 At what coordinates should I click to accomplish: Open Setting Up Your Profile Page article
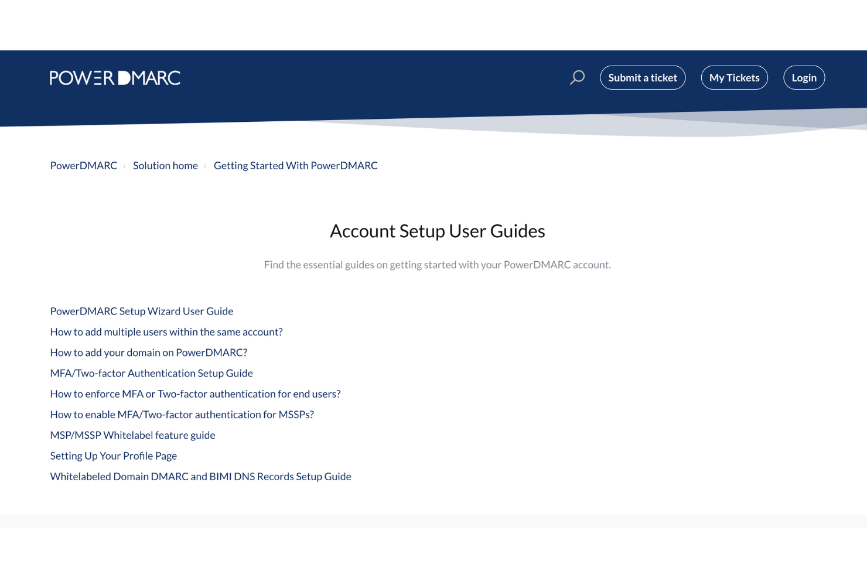coord(114,456)
